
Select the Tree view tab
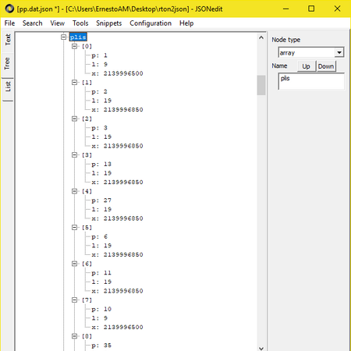[7, 63]
